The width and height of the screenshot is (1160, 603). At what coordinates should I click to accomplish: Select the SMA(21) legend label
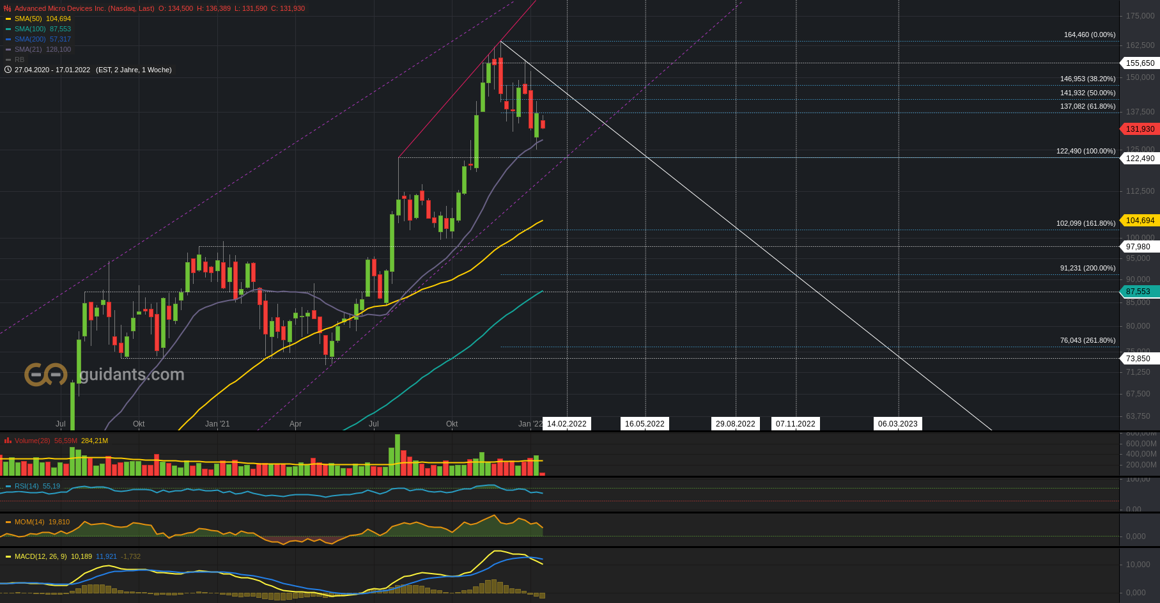(28, 49)
